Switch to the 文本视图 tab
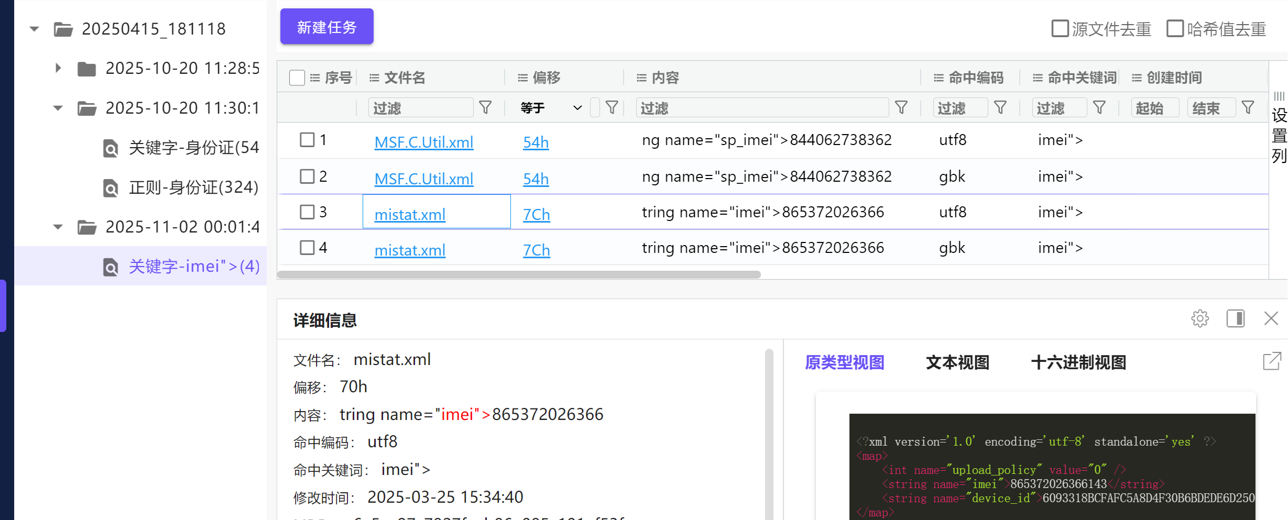This screenshot has width=1288, height=520. (957, 362)
